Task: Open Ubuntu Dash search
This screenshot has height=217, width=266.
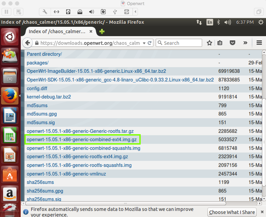Action: [10, 37]
